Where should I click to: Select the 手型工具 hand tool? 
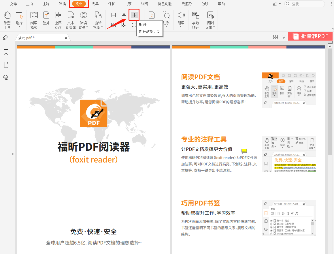coord(7,19)
